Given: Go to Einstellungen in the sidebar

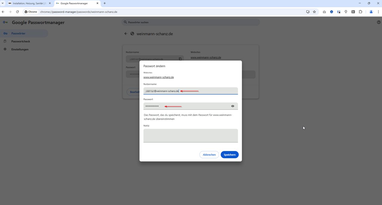Looking at the screenshot, I should [x=20, y=49].
